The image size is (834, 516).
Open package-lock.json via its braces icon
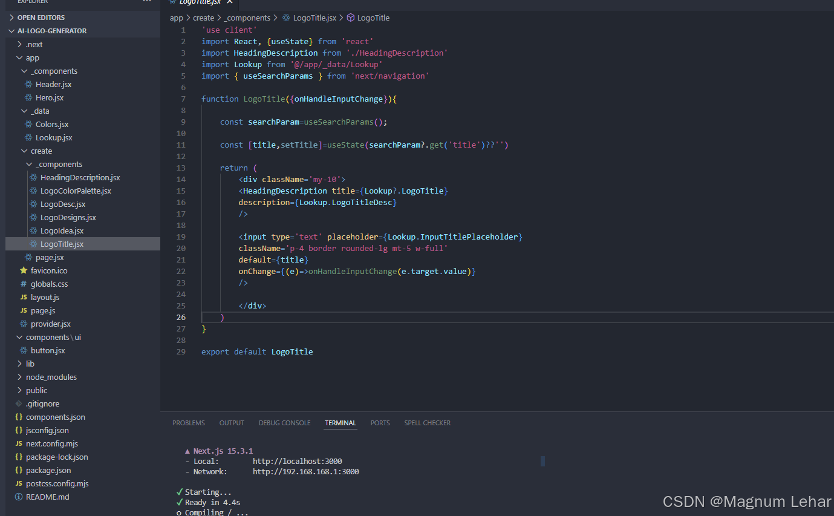pos(19,457)
